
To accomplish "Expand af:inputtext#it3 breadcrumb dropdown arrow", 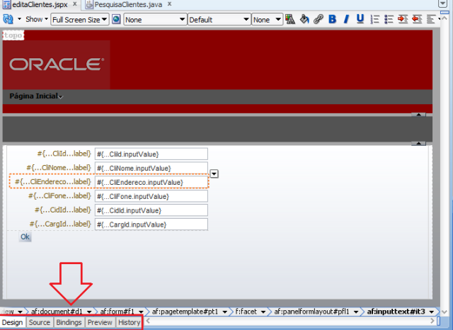I will click(432, 312).
